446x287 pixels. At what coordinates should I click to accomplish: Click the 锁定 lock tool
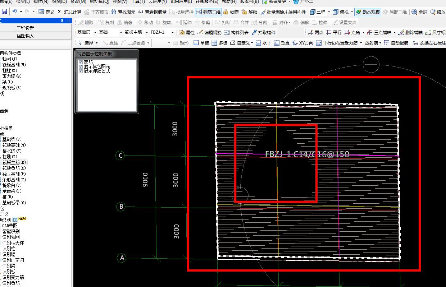click(231, 12)
